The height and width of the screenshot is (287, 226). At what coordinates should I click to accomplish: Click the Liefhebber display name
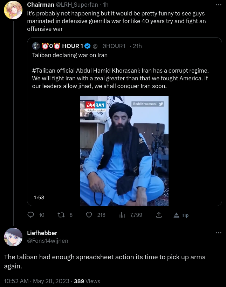pyautogui.click(x=42, y=233)
